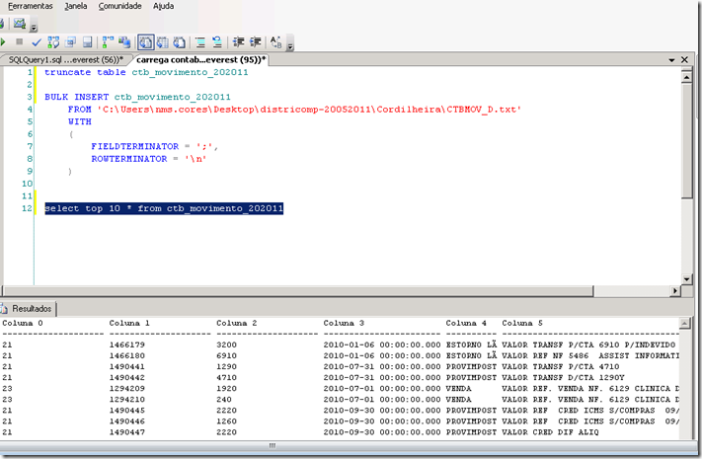This screenshot has height=459, width=702.
Task: Click the 'truncate table ctb_movimento_202011' line
Action: coord(146,72)
